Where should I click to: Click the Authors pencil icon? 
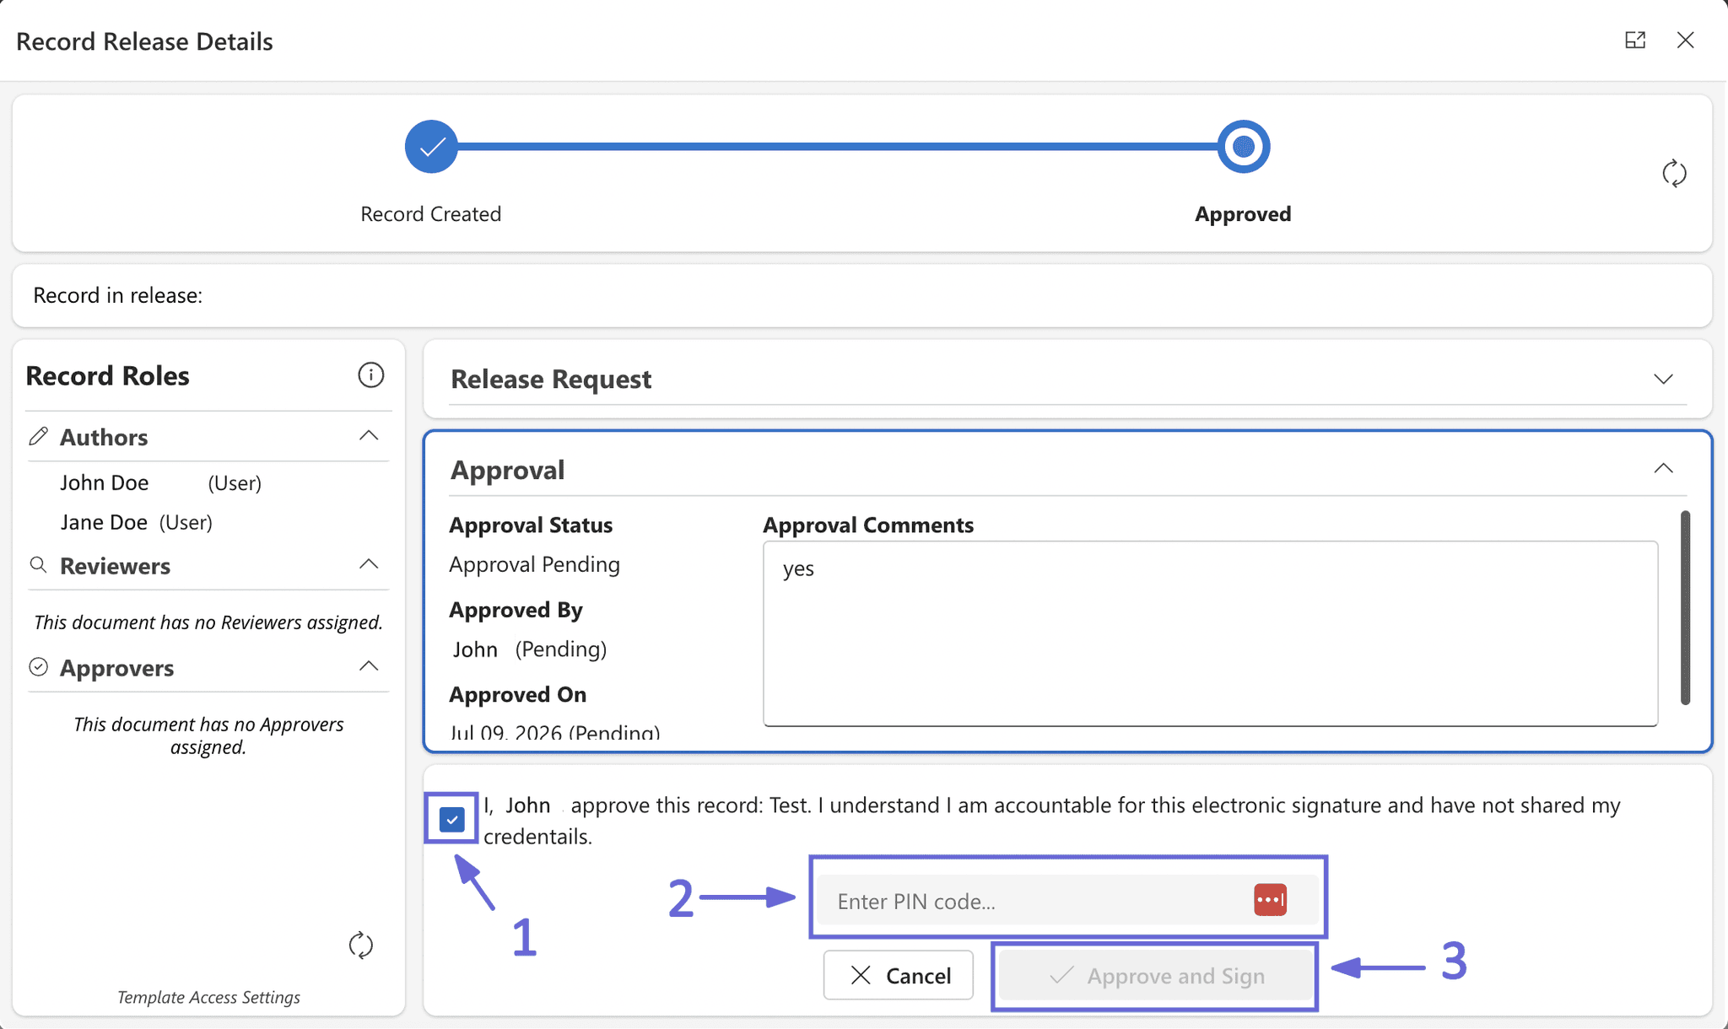(38, 436)
